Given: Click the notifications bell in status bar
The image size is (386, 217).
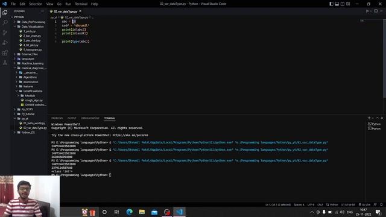Looking at the screenshot, I should pos(381,204).
